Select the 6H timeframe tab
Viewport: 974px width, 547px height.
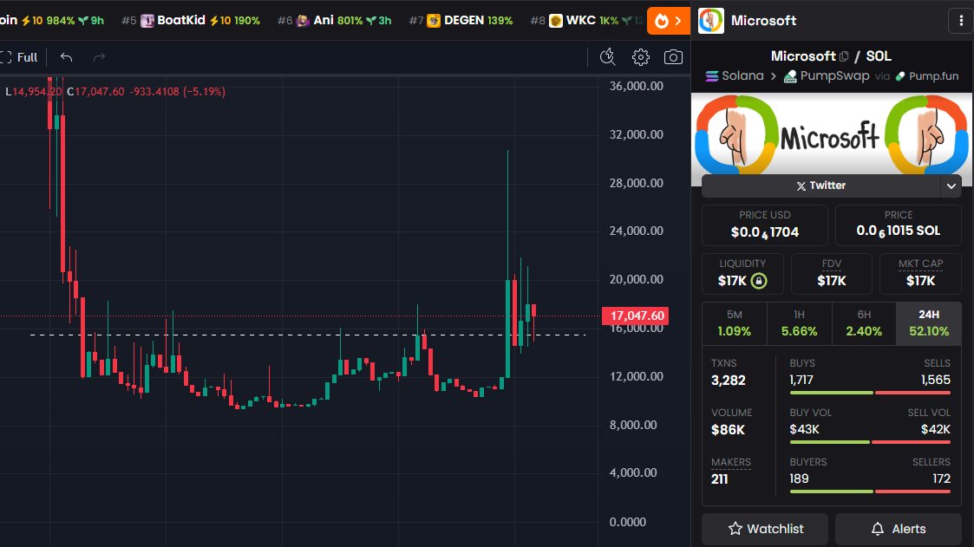pyautogui.click(x=864, y=323)
